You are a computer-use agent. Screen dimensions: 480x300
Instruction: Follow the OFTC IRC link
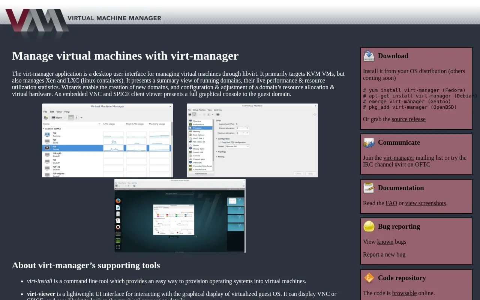pos(423,165)
